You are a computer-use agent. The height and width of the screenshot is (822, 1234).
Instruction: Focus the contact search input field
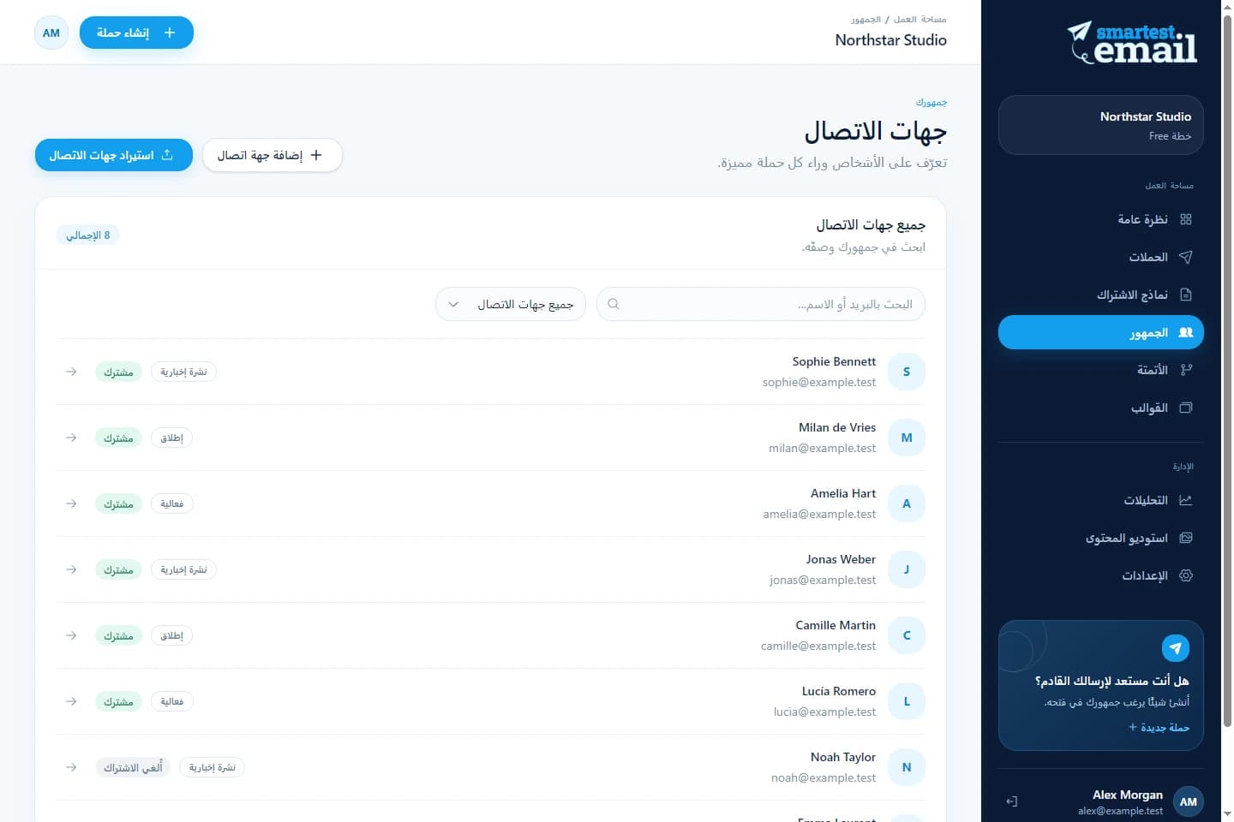pyautogui.click(x=761, y=304)
